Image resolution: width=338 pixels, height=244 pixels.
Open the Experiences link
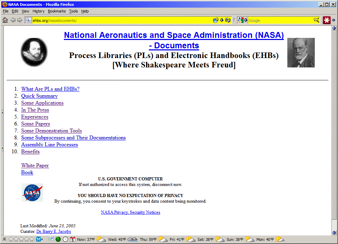pos(35,117)
